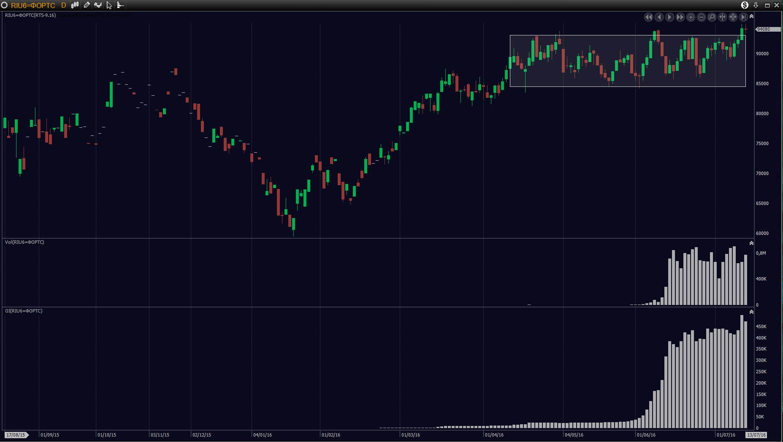This screenshot has width=783, height=442.
Task: Collapse the Vol panel chevron
Action: coord(751,243)
